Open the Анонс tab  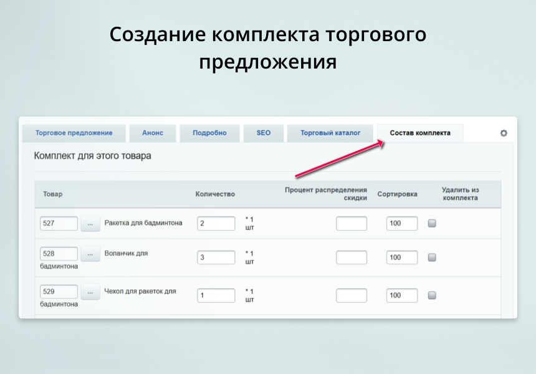click(153, 133)
